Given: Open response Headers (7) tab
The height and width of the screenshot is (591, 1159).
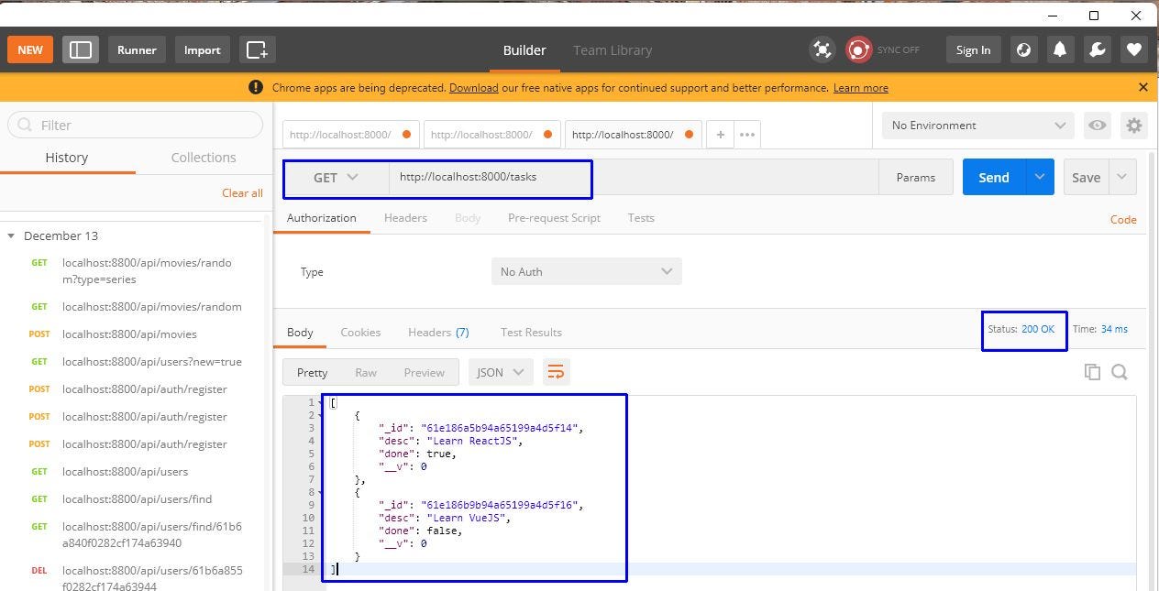Looking at the screenshot, I should click(438, 333).
